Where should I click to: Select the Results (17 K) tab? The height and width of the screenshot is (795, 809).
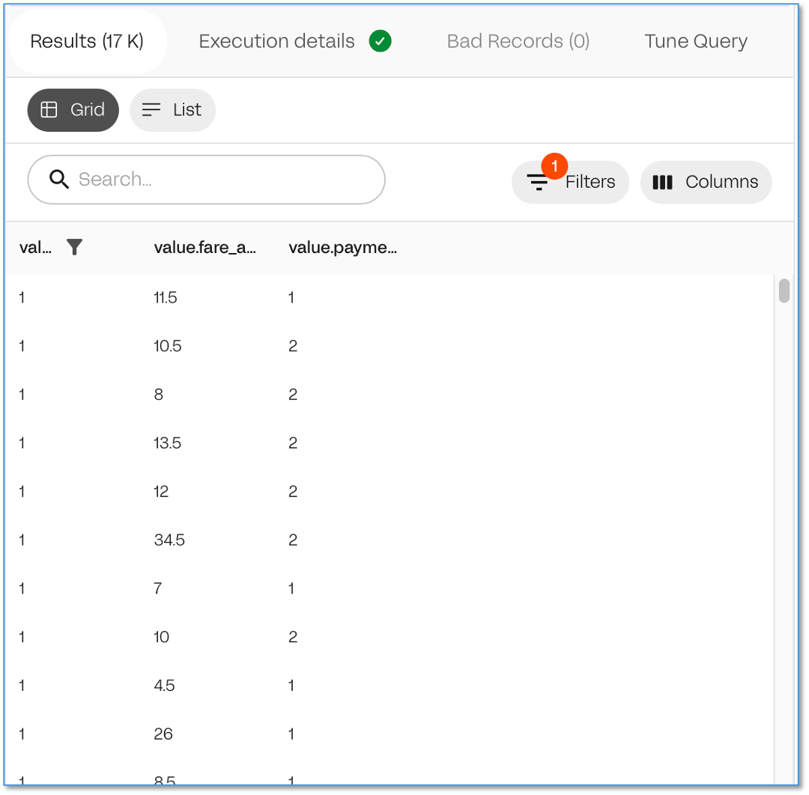[87, 41]
